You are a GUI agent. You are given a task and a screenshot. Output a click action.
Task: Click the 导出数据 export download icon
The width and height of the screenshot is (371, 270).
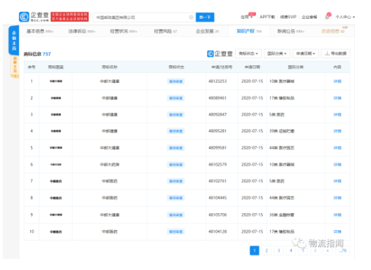pos(328,53)
